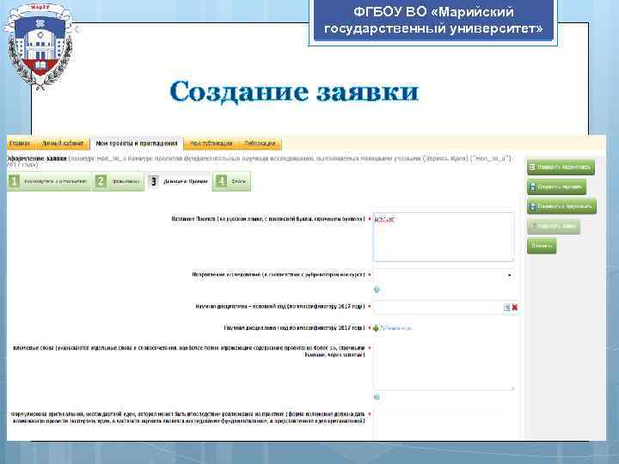The image size is (619, 464).
Task: Click the Сохранить и продолжить button
Action: [x=561, y=206]
